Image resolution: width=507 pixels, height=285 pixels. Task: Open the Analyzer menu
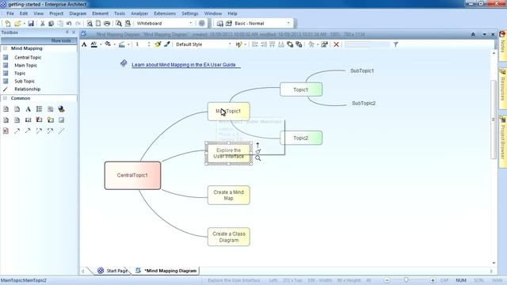(139, 13)
